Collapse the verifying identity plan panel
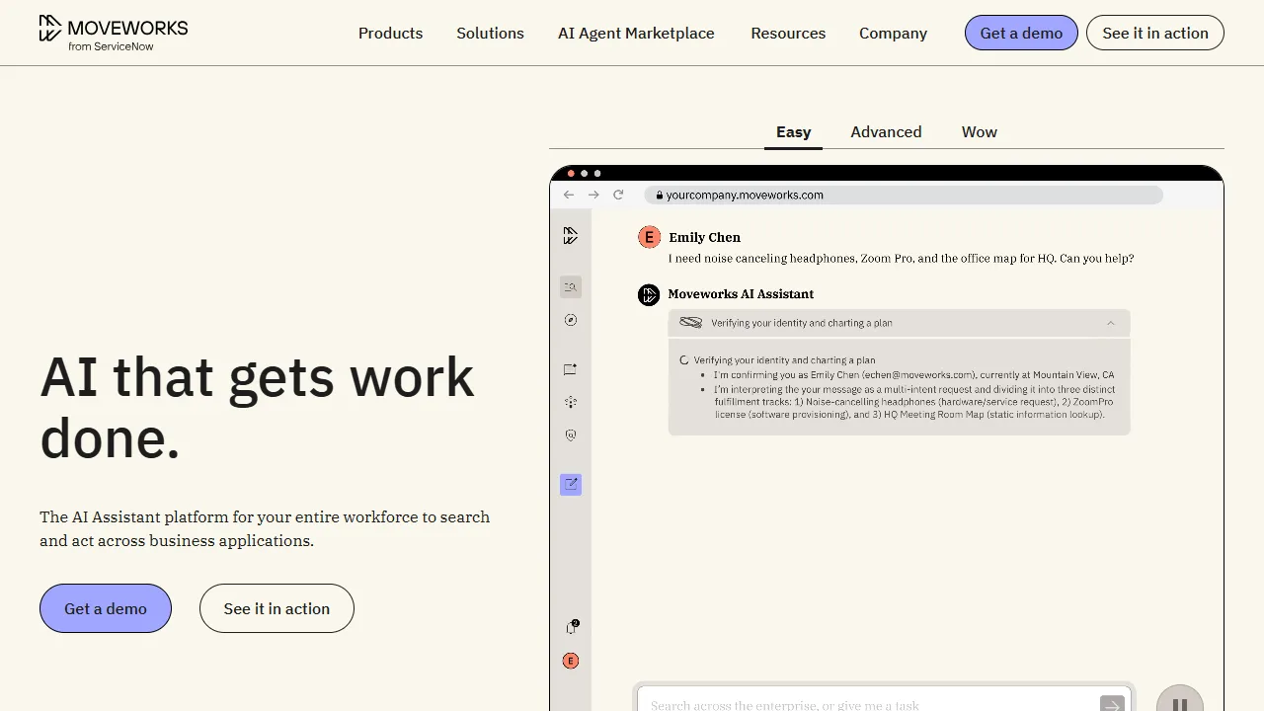This screenshot has width=1264, height=711. pyautogui.click(x=1111, y=323)
